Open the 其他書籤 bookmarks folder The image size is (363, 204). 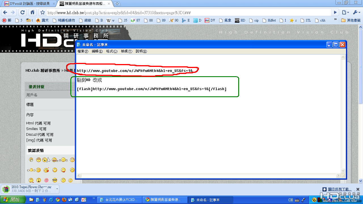pos(351,20)
